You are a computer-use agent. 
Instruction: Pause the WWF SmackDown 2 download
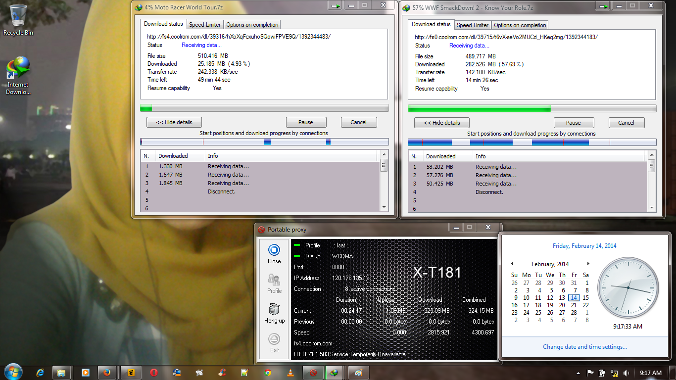574,123
